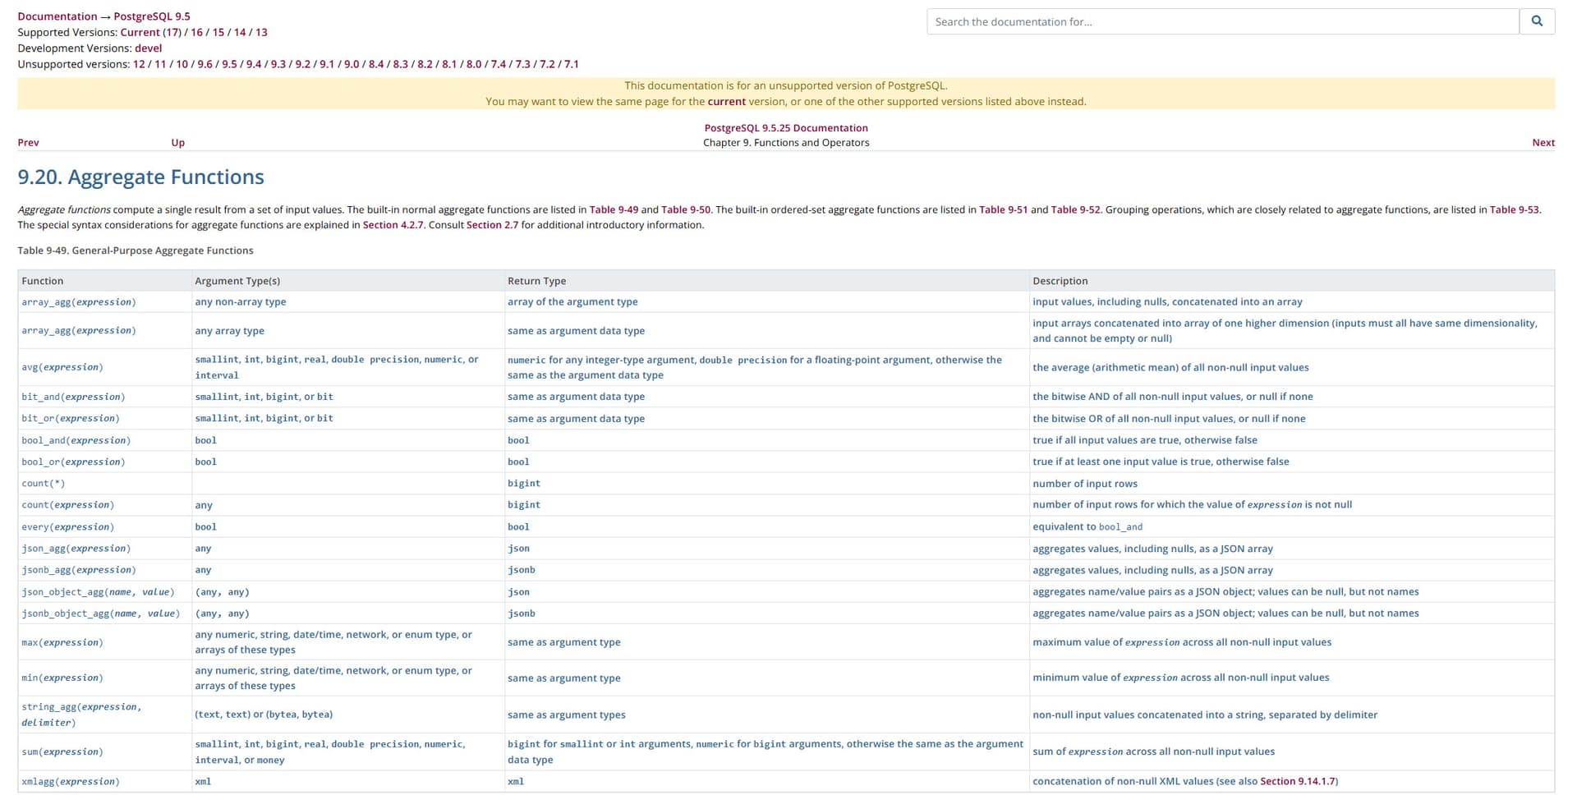Screen dimensions: 1577x795
Task: Open version 16 documentation link
Action: [196, 32]
